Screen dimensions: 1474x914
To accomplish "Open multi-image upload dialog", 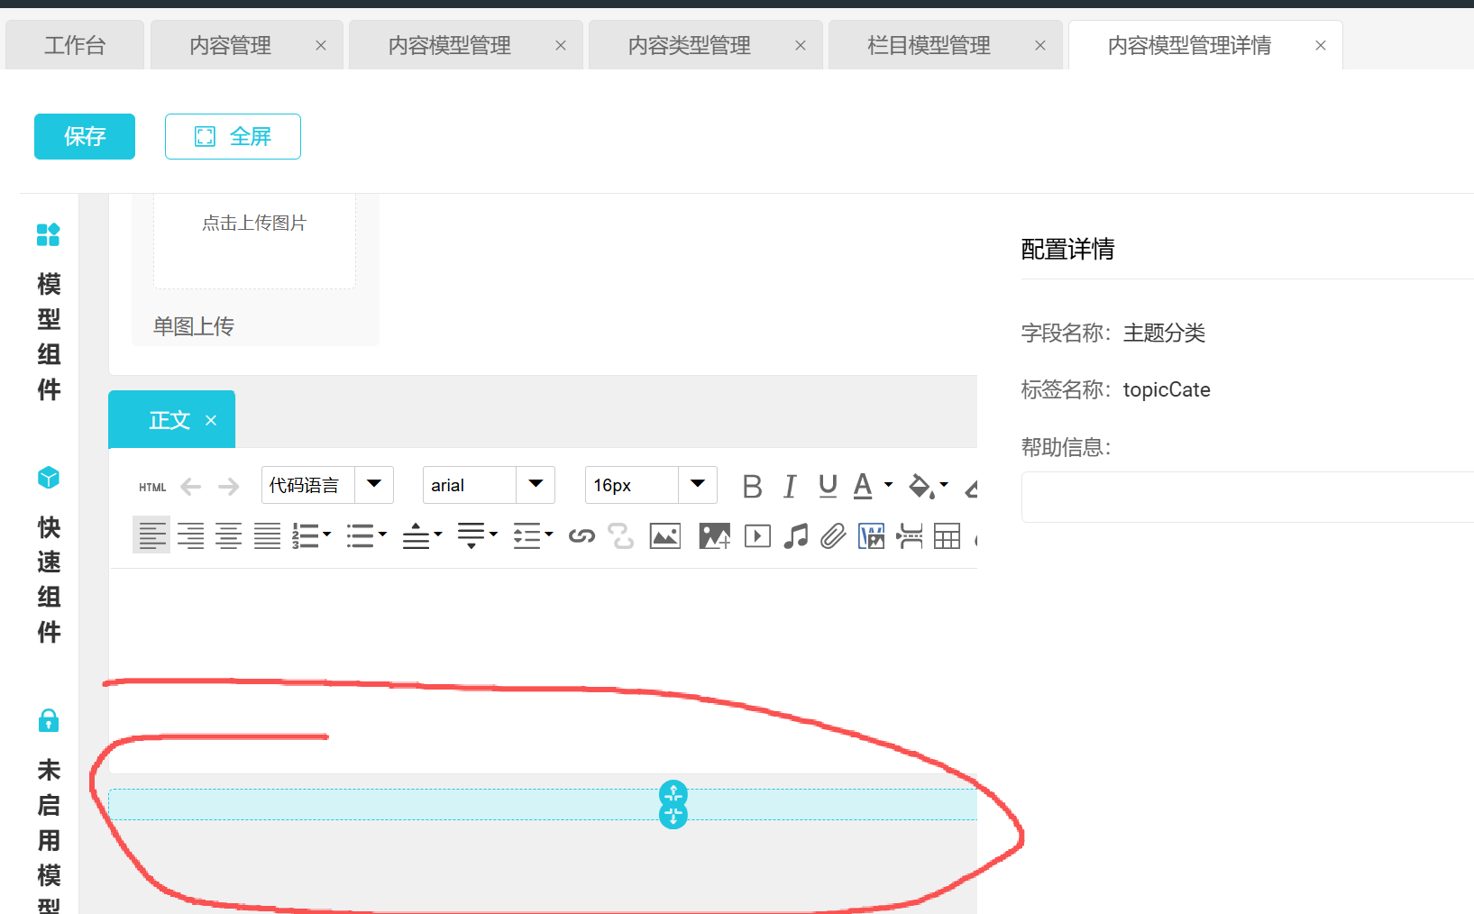I will (715, 536).
